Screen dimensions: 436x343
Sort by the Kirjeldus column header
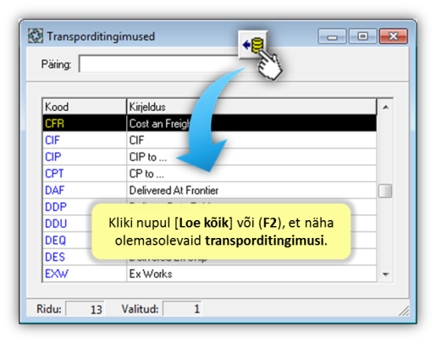[251, 107]
